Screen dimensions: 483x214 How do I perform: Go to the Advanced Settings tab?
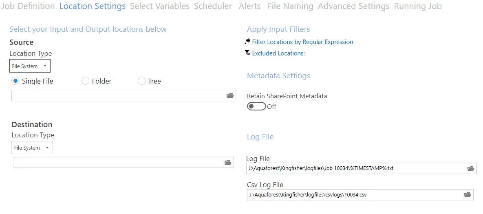point(353,6)
